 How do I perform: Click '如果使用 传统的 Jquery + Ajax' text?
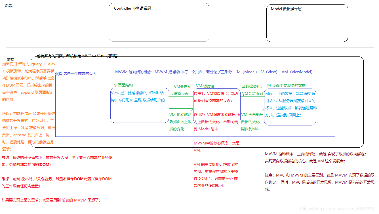29,82
